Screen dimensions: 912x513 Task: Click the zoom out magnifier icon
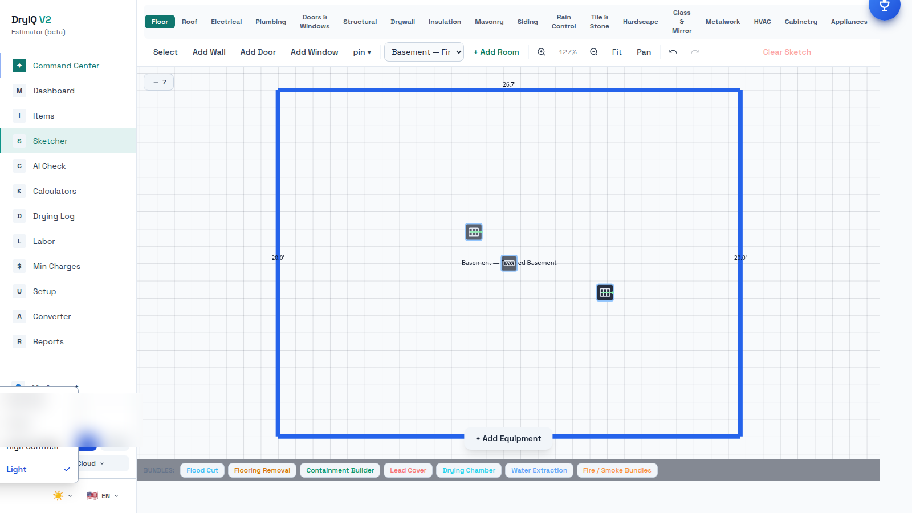[594, 52]
